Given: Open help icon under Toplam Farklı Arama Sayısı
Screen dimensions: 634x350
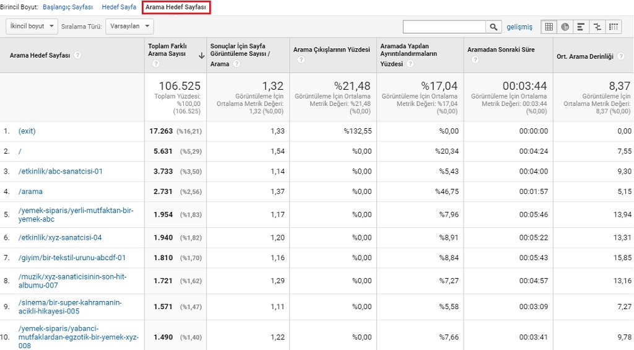Looking at the screenshot, I should 156,64.
